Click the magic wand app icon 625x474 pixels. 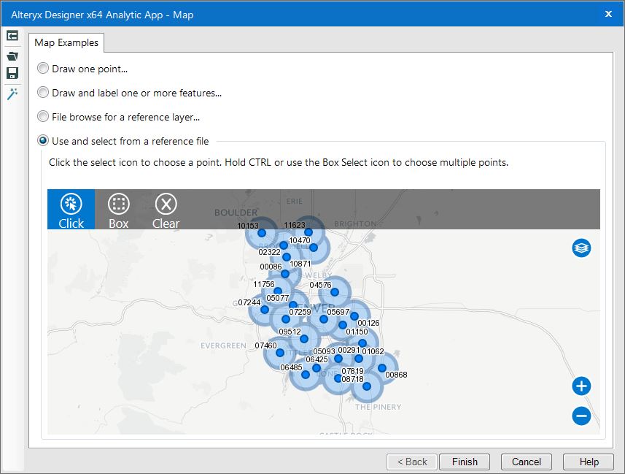click(x=12, y=93)
